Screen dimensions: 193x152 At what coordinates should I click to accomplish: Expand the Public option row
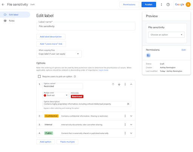131,133
